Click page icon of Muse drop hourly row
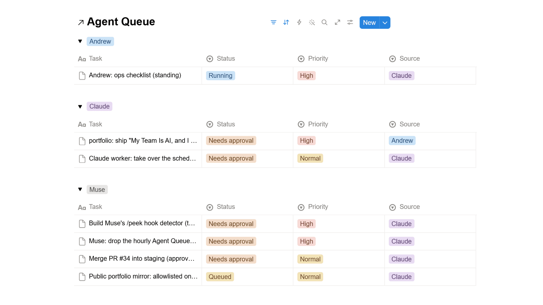 coord(82,241)
